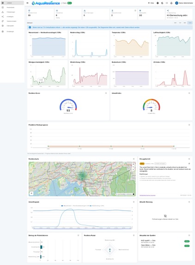Click the share-nodes sidebar icon

[x=2, y=17]
